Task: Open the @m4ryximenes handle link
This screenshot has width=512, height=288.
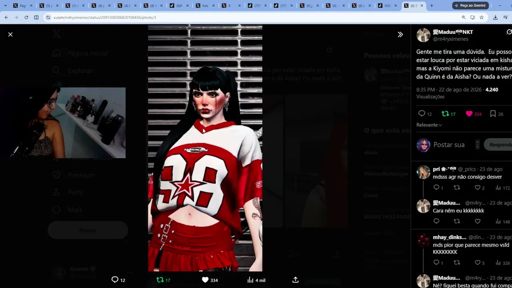Action: pos(450,39)
